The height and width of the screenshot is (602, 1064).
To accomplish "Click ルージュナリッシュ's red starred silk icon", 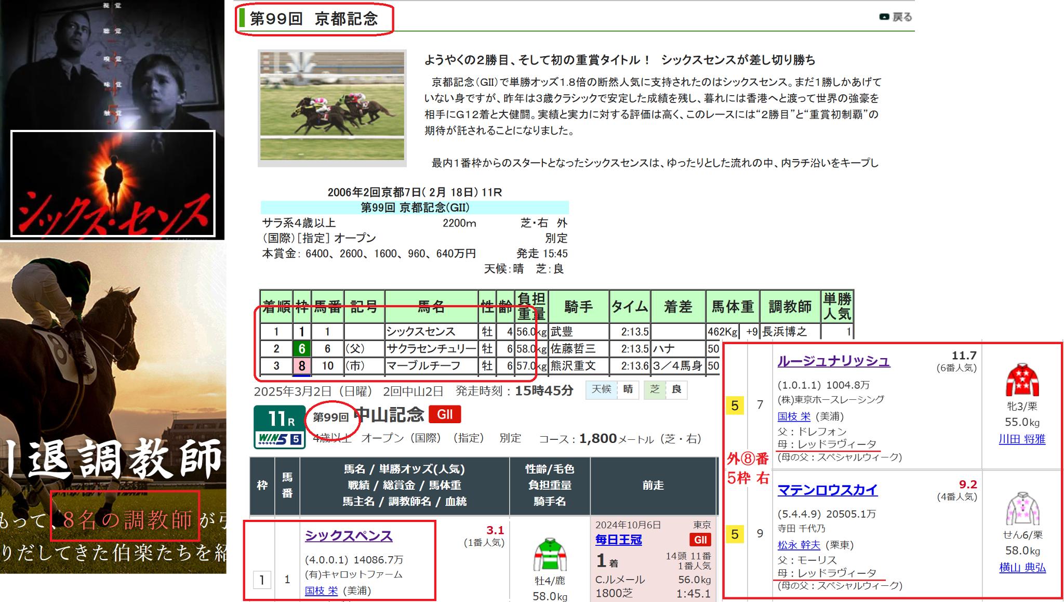I will coord(1021,381).
